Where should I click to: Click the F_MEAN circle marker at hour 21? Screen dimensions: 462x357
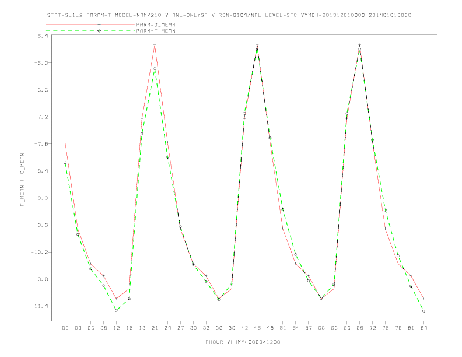(x=155, y=69)
